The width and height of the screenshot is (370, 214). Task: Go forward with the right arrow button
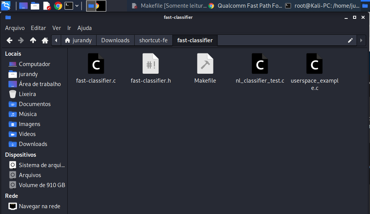click(21, 40)
